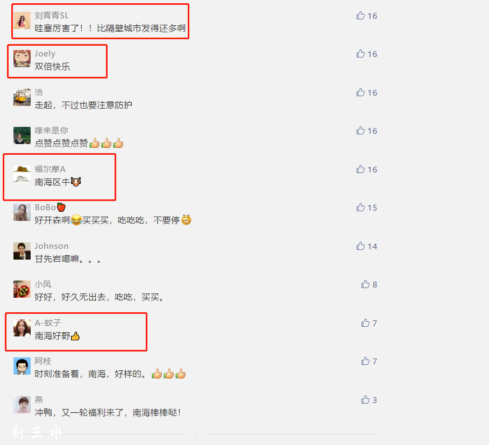489x445 pixels.
Task: Like 缘来是你's 点赞点赞点赞 comment
Action: (x=360, y=130)
